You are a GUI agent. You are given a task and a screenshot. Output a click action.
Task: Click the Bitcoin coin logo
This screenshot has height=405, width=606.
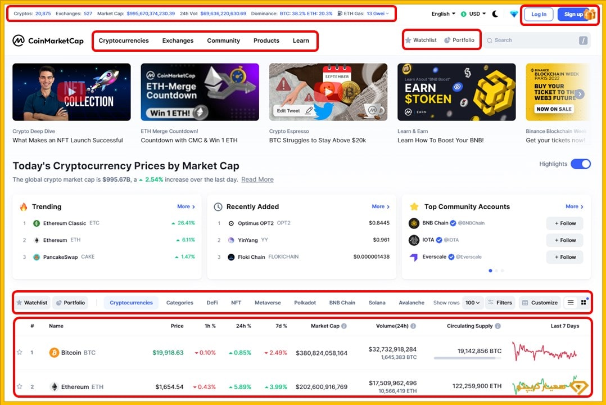click(x=54, y=352)
